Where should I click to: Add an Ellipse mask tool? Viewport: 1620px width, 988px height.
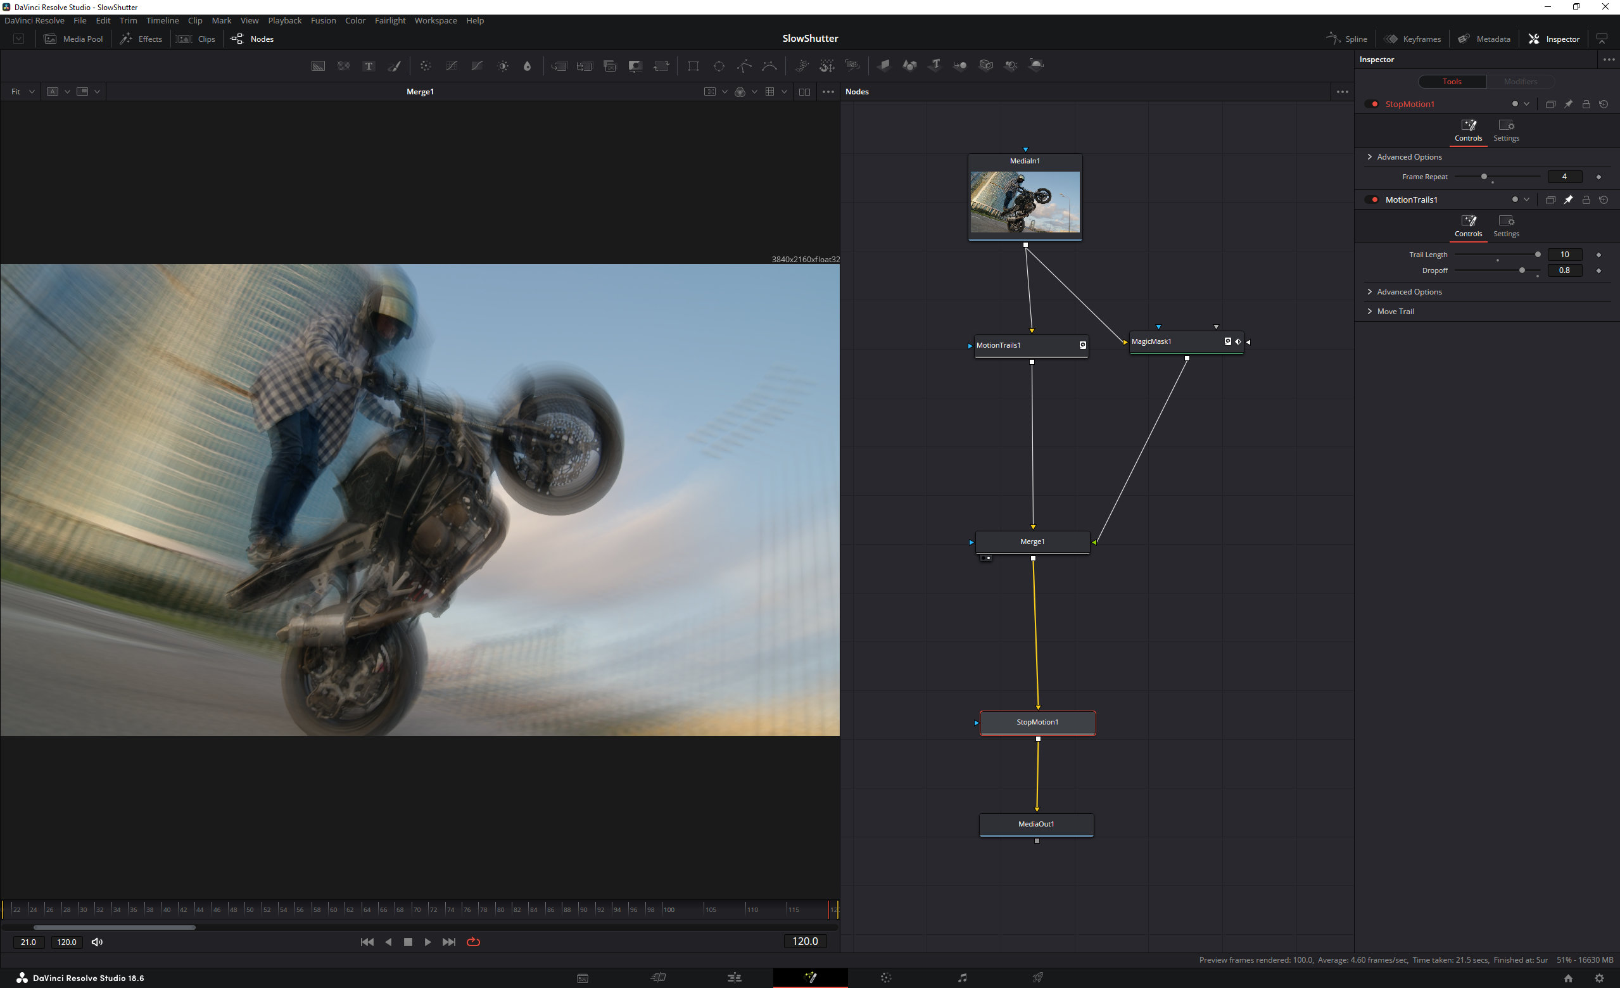coord(719,66)
